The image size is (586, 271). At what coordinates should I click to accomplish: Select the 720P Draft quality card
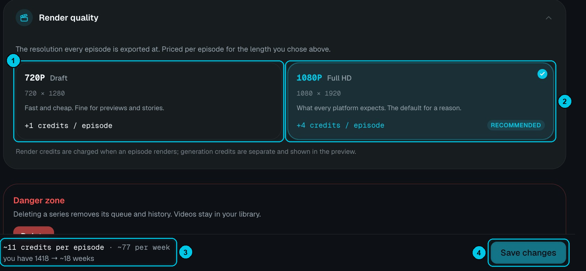click(x=149, y=101)
